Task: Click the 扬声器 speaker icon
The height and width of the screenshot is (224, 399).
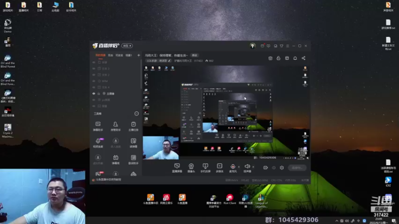Action: [247, 166]
